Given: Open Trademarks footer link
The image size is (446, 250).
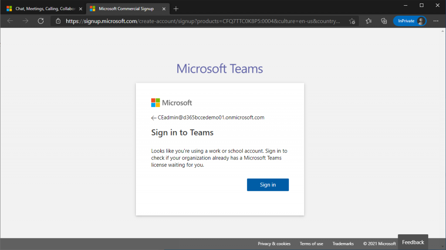Looking at the screenshot, I should 343,244.
